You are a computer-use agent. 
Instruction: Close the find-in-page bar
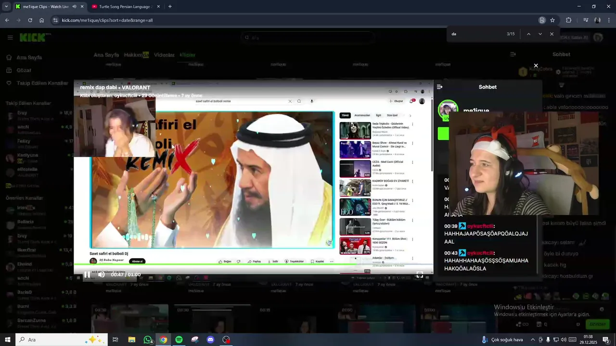point(552,34)
